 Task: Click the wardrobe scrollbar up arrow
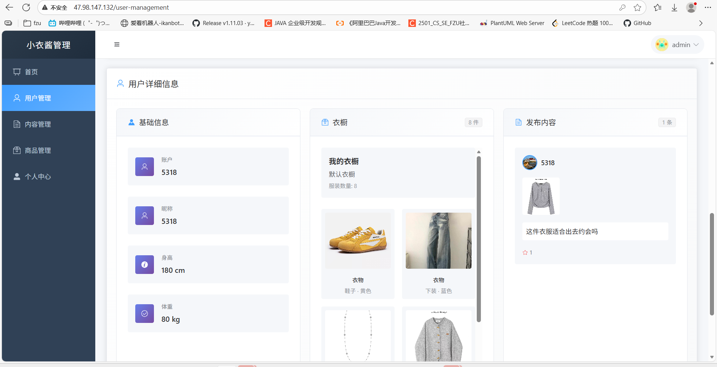pos(479,152)
